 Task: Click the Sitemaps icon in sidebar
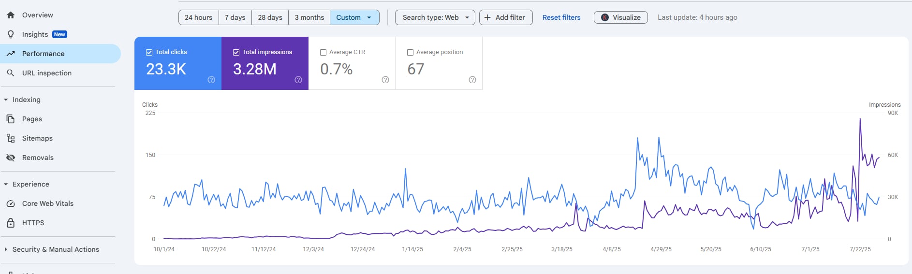click(11, 138)
